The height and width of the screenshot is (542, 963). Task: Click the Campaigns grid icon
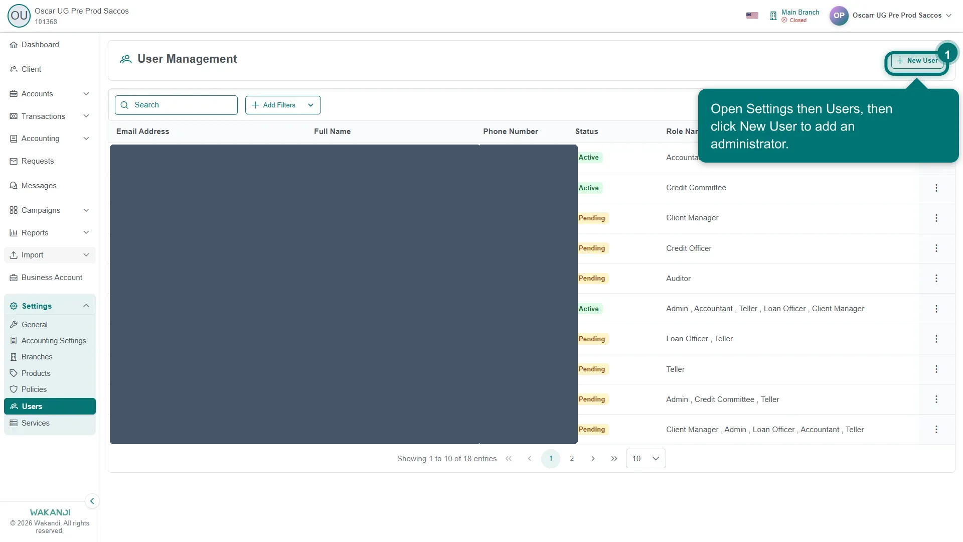(14, 210)
